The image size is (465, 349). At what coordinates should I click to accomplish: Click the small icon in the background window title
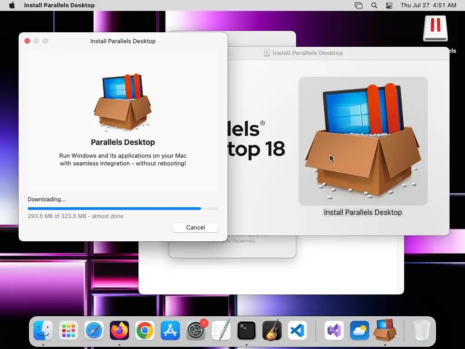[267, 53]
